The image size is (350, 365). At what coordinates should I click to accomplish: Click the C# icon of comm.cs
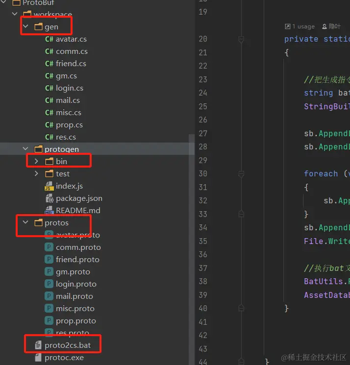point(49,51)
